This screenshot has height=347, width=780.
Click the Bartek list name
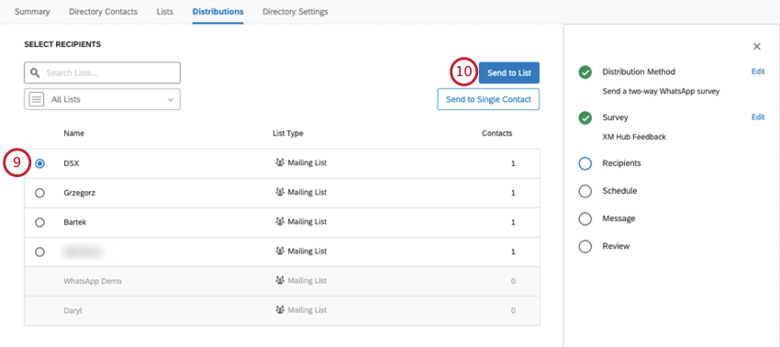74,222
